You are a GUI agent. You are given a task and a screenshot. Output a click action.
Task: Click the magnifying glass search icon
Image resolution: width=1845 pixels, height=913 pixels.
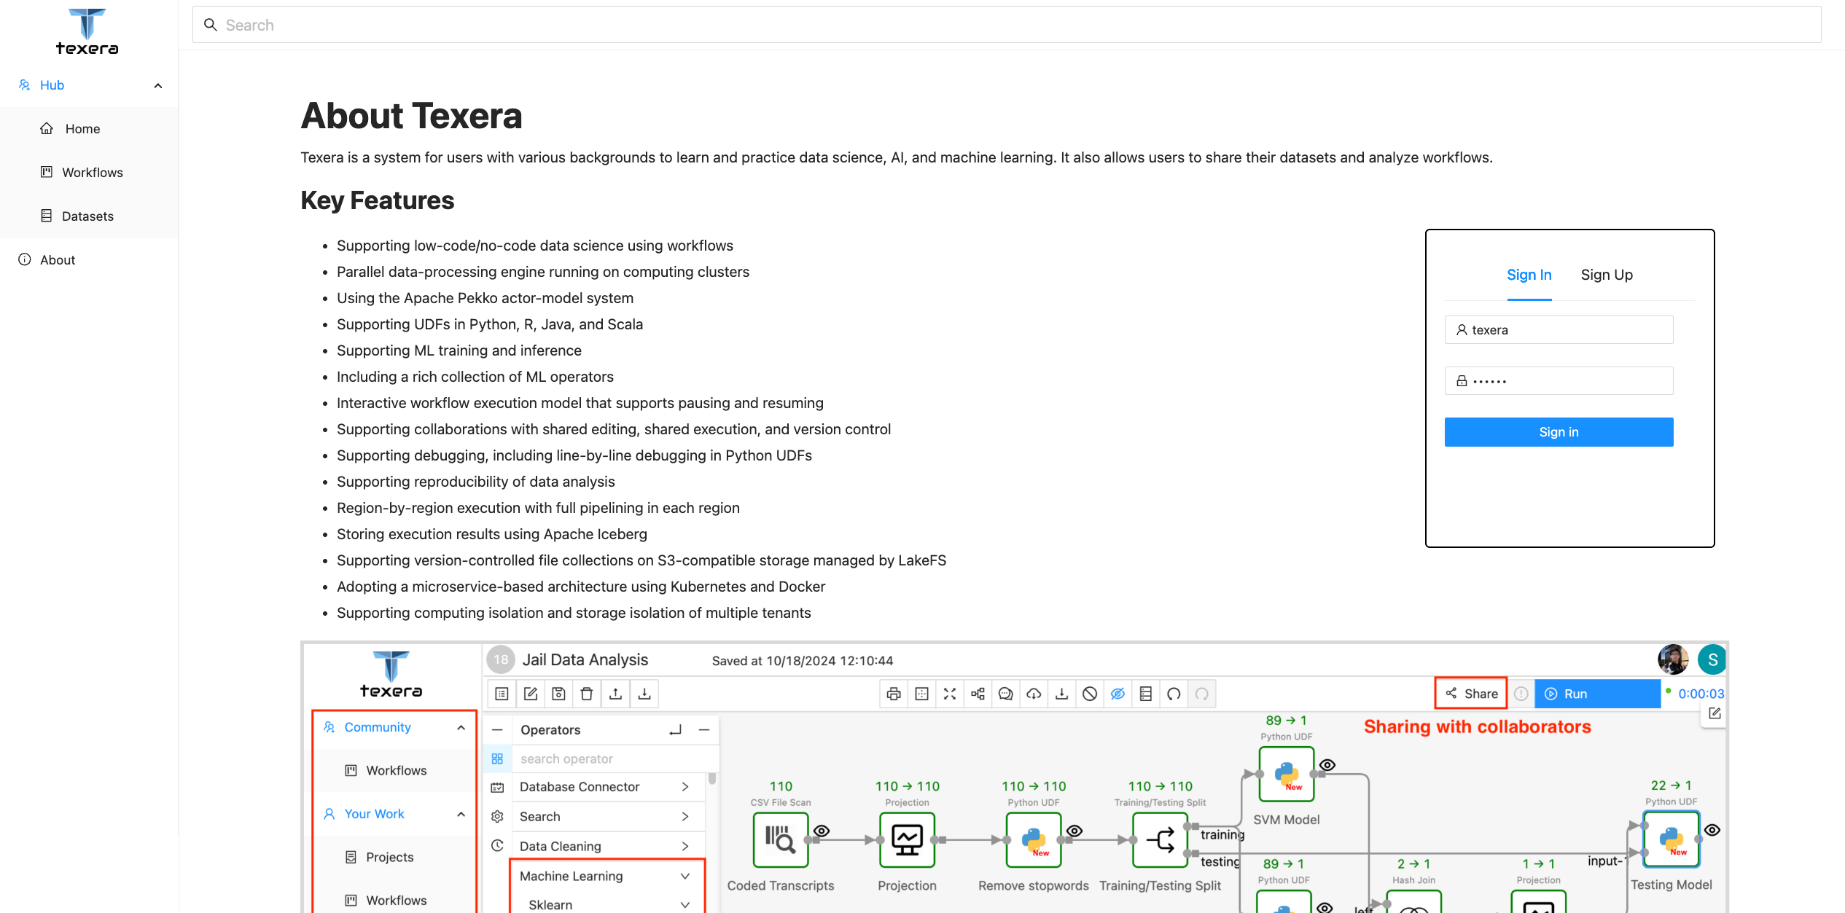tap(211, 25)
